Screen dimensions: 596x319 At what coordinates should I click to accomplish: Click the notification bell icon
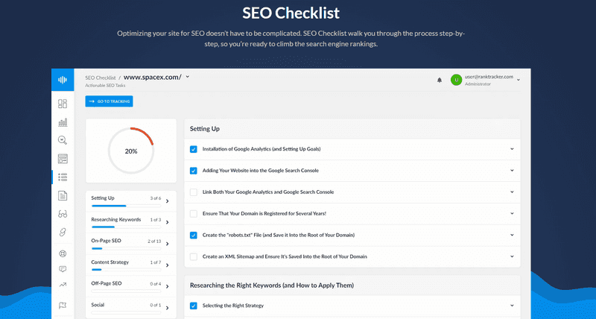tap(440, 80)
